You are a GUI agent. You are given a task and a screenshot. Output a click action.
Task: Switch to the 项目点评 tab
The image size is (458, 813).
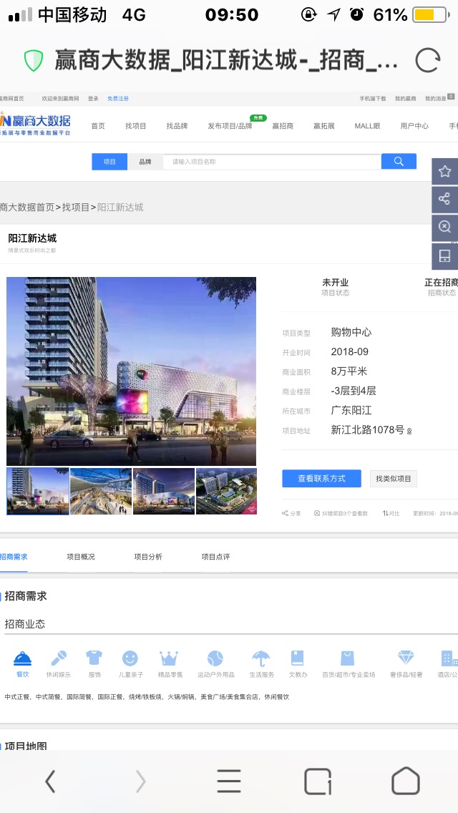pyautogui.click(x=216, y=557)
